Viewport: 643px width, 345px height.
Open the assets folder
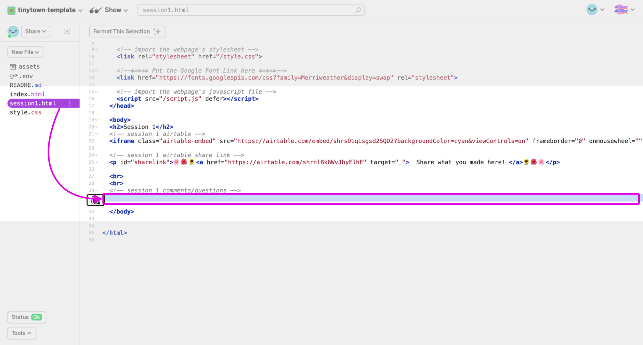[x=25, y=67]
